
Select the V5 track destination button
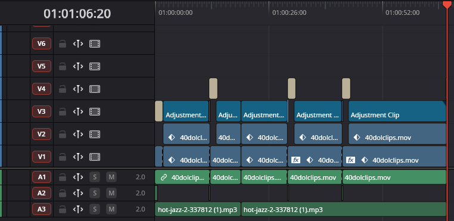[42, 66]
